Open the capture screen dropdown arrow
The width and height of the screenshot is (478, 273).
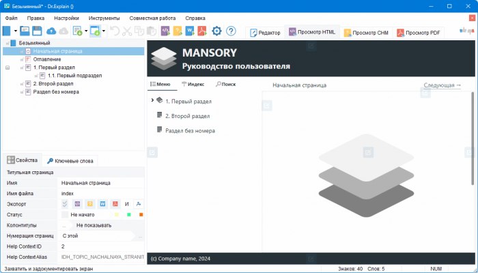[104, 31]
